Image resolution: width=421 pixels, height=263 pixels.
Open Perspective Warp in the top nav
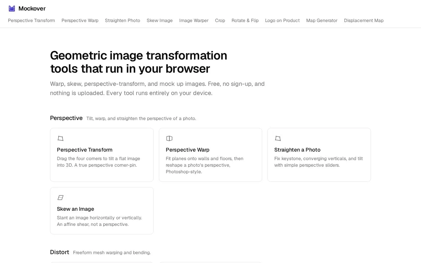(80, 20)
